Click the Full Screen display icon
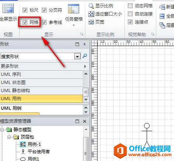 point(8,8)
